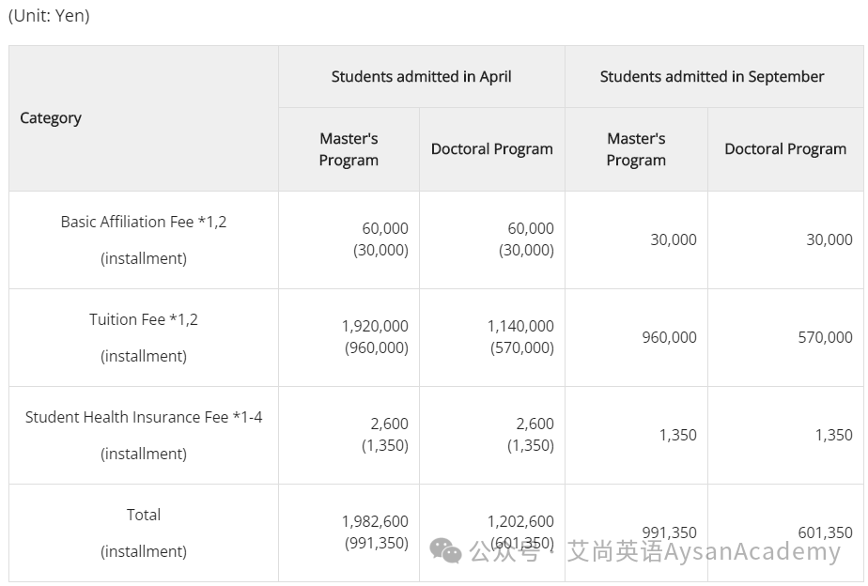Select the Students admitted in September header

point(712,76)
